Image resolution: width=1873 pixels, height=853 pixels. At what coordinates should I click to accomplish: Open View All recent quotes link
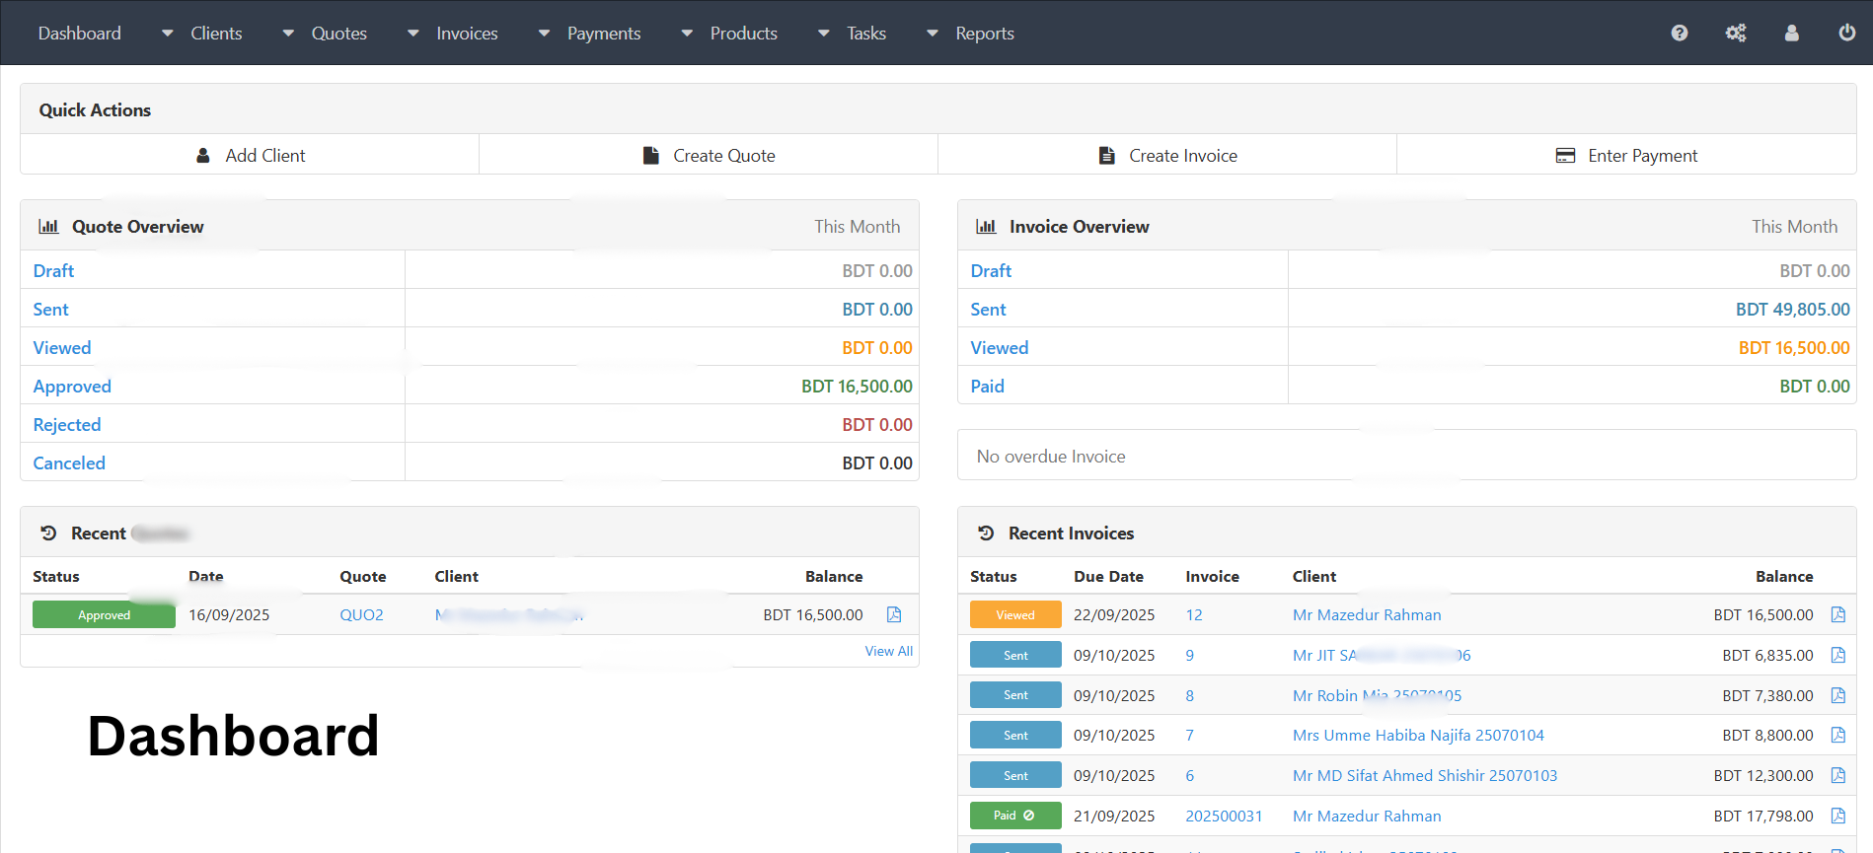(888, 652)
